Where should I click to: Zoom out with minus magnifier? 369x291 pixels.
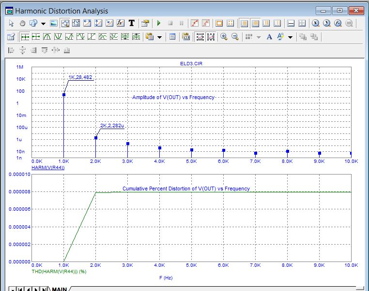tap(235, 37)
